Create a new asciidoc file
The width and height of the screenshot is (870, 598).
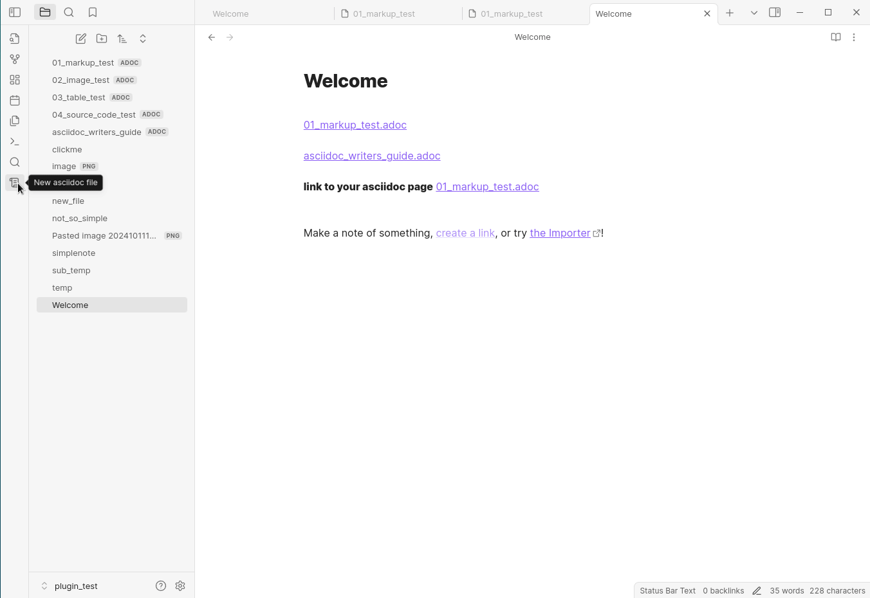pyautogui.click(x=14, y=183)
